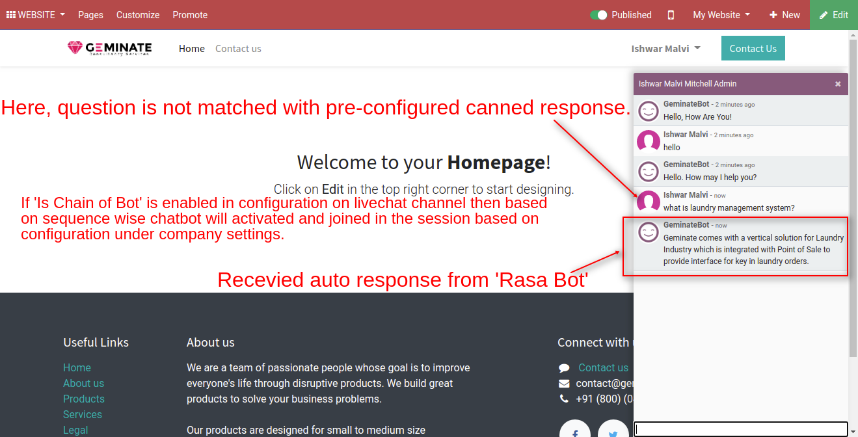Open the Promote menu

(190, 15)
